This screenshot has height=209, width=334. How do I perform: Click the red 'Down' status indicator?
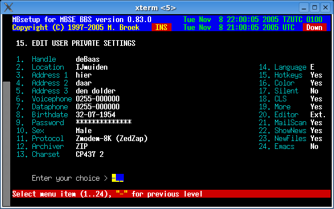[315, 27]
